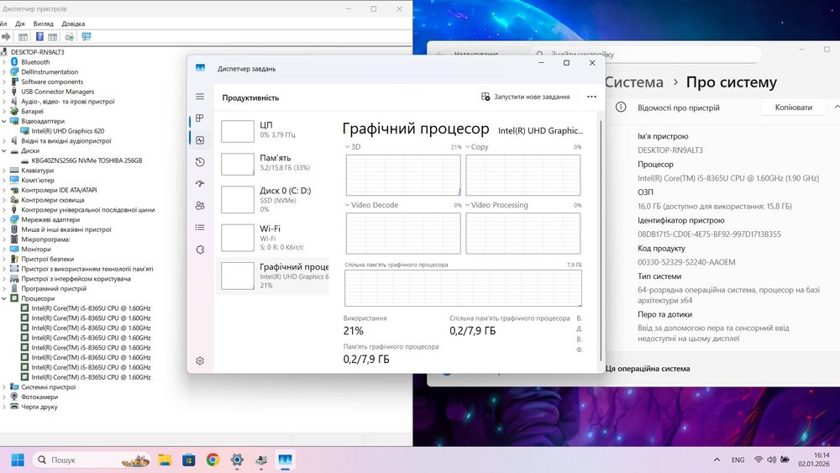The width and height of the screenshot is (840, 473).
Task: Switch to Device Manager on taskbar
Action: pos(261,460)
